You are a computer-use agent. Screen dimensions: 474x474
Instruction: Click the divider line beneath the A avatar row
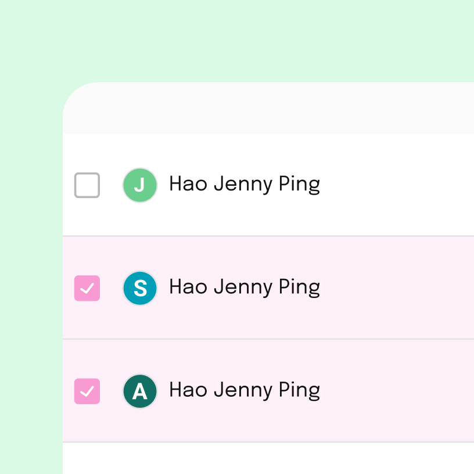(x=267, y=442)
